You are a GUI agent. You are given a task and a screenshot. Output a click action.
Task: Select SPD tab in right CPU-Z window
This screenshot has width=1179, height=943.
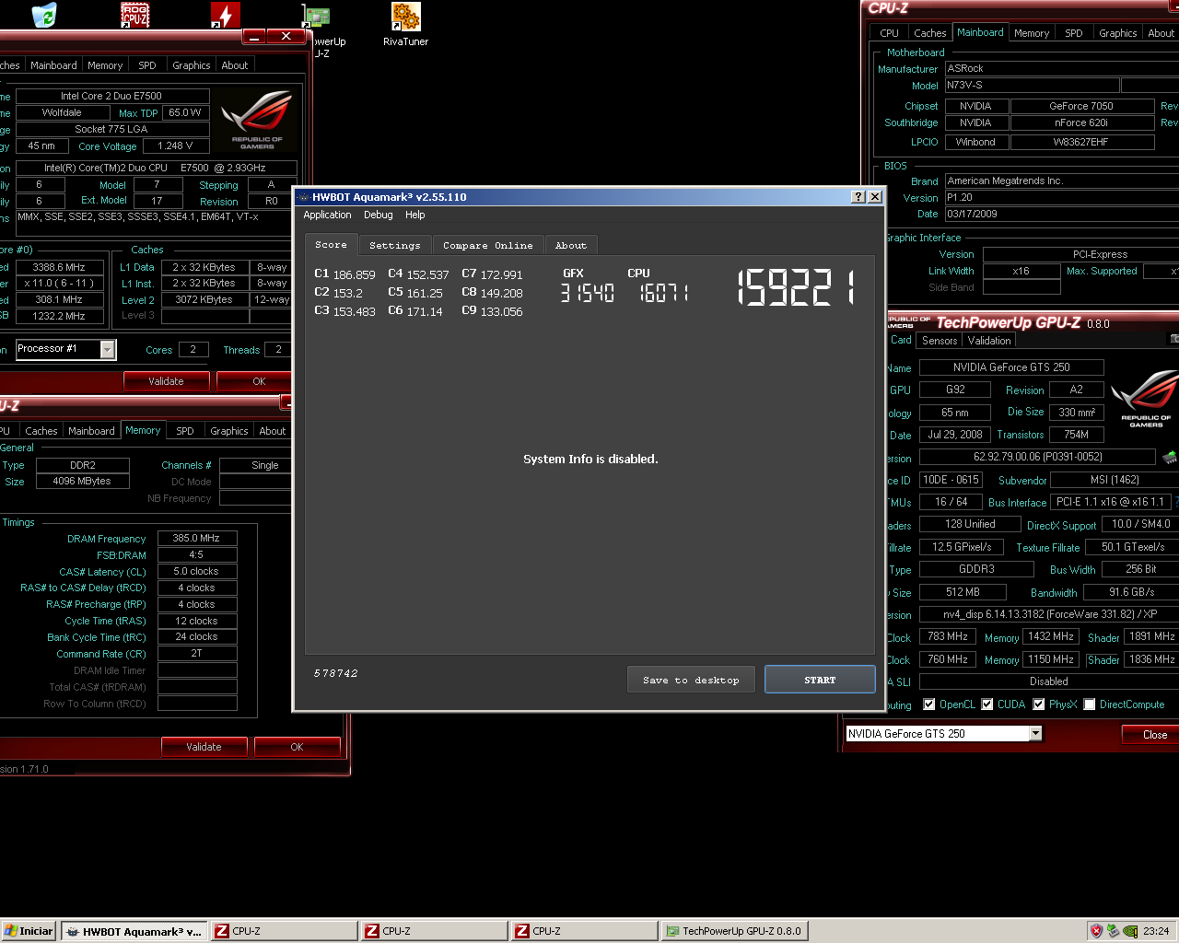[x=1074, y=33]
